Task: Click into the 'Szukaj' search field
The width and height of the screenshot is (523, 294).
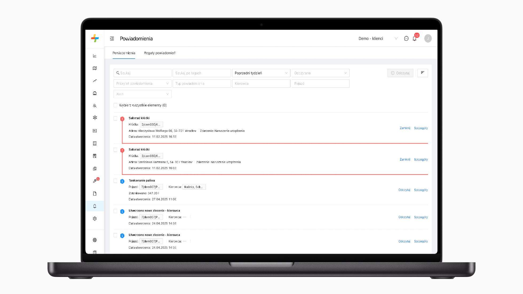Action: pos(144,73)
